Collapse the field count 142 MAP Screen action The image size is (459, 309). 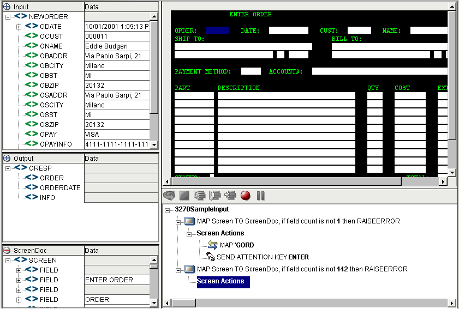[x=178, y=270]
